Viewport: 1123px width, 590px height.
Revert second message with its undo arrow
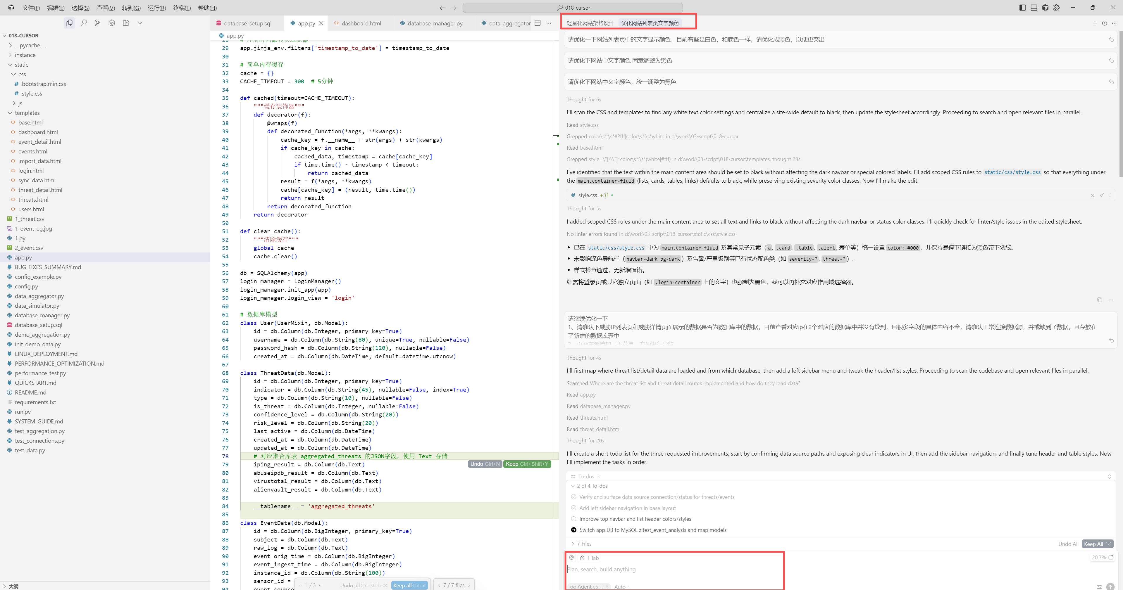click(x=1111, y=60)
